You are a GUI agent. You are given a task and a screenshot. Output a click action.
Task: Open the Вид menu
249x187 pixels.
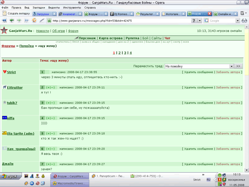click(x=27, y=8)
